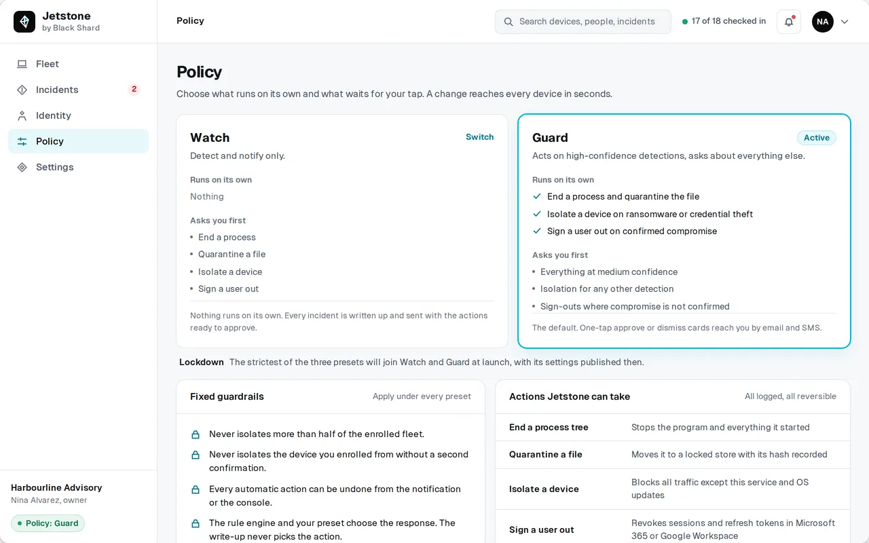Screen dimensions: 869x543
Task: Click Harbourline Advisory organization name
Action: coord(56,488)
